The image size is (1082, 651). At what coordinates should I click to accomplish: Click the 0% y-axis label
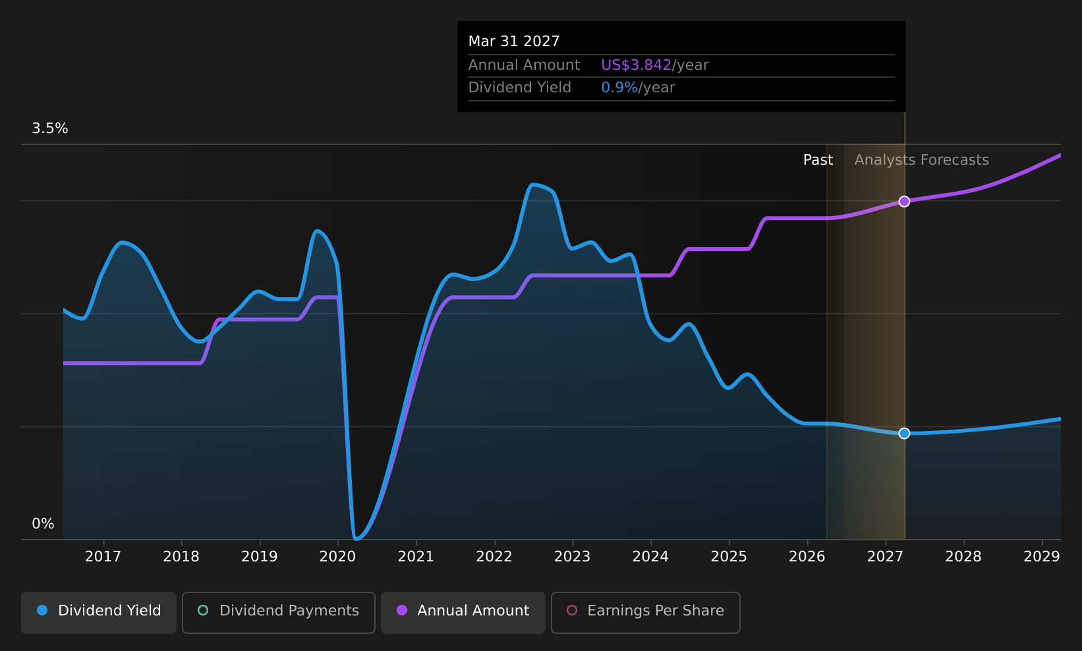pos(43,524)
